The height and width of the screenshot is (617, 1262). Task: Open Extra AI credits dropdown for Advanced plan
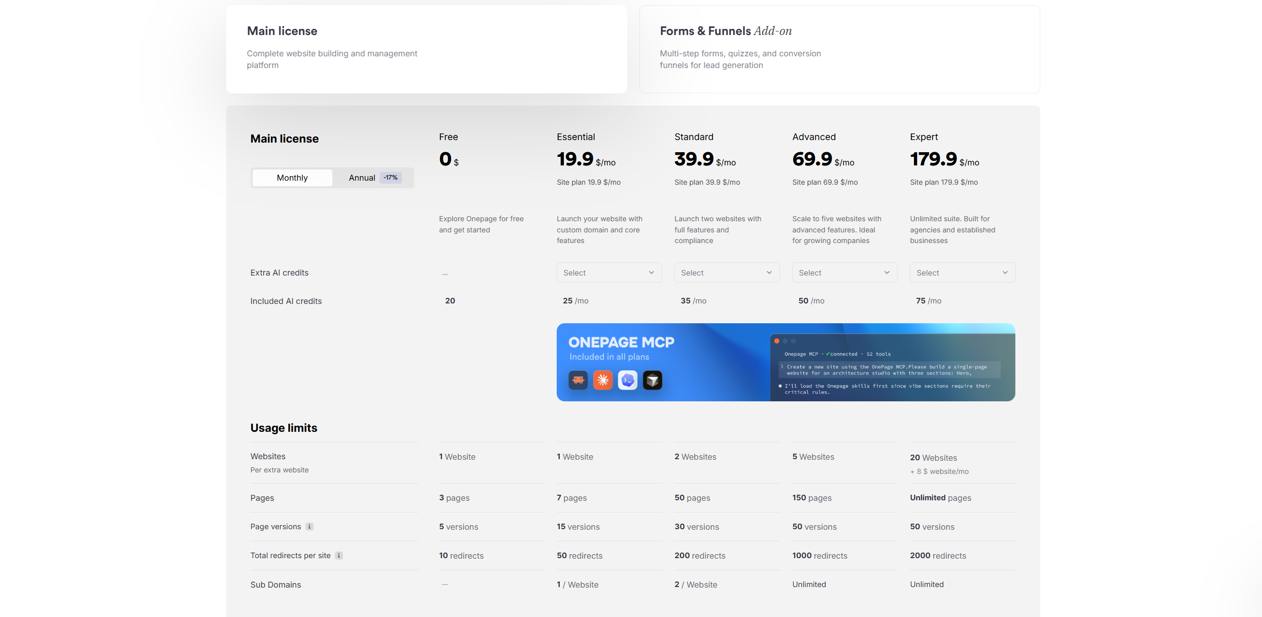(844, 272)
